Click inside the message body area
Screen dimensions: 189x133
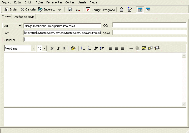coord(93,80)
